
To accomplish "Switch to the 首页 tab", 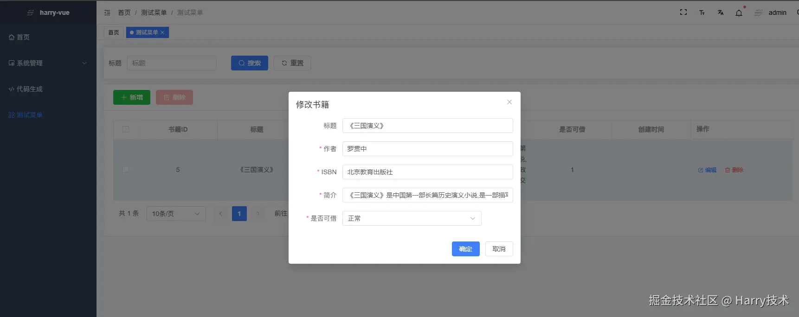I will 114,32.
